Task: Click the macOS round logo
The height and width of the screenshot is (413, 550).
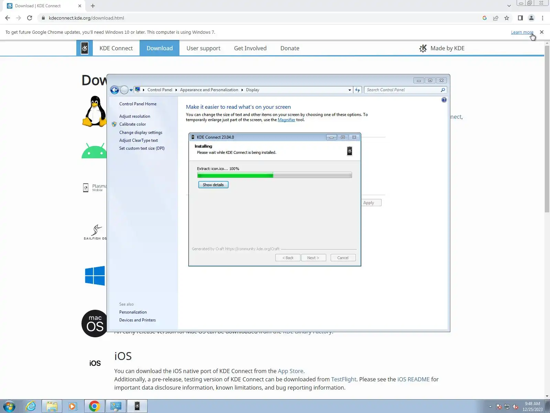Action: pos(95,324)
